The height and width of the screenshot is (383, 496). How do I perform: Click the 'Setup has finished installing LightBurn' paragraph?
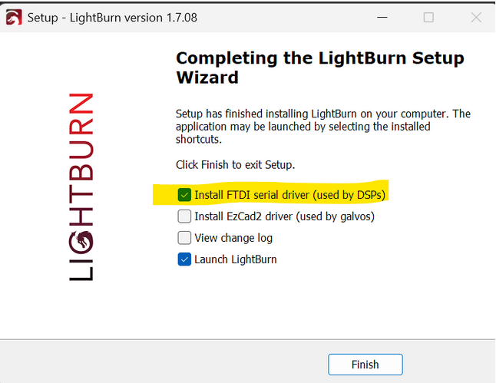tap(323, 127)
